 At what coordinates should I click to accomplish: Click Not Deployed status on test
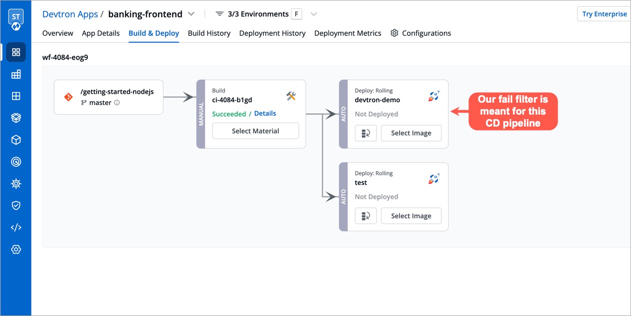point(376,197)
